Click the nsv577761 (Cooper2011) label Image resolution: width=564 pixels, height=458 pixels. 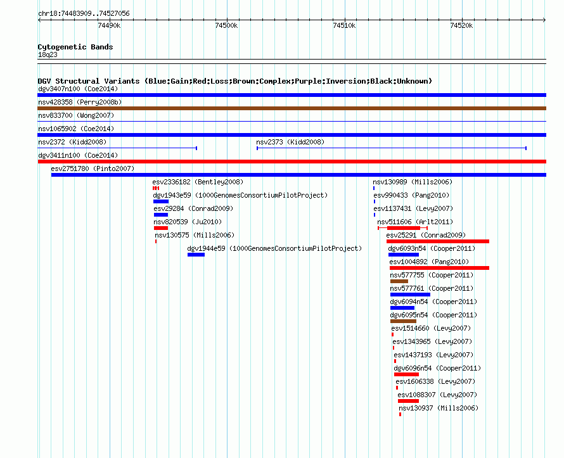click(432, 288)
